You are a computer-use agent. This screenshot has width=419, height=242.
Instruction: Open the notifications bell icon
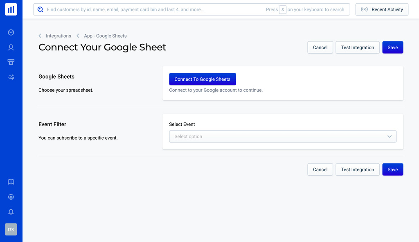click(x=11, y=212)
